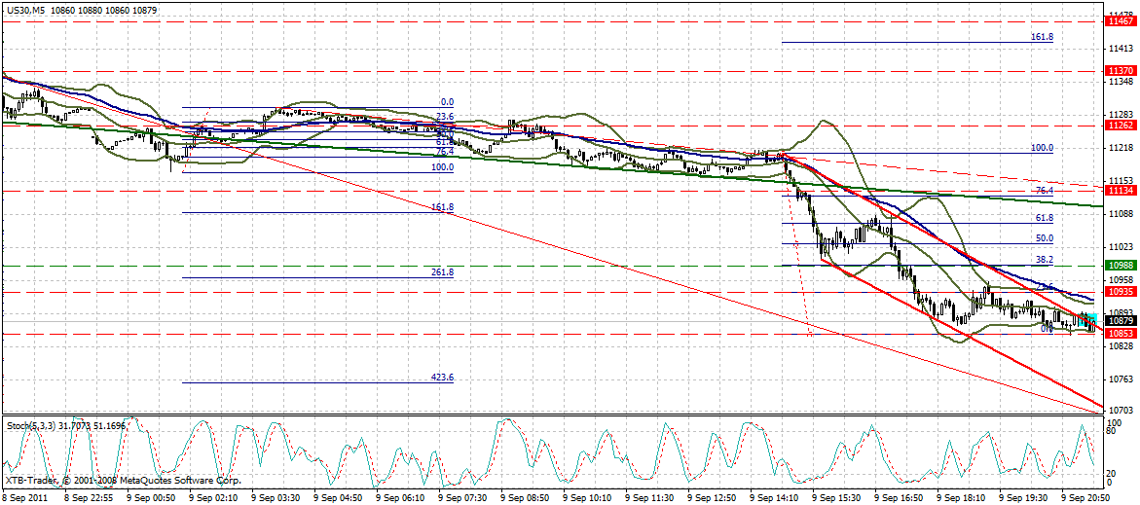Click the 11262 red price tag
1140x505 pixels.
pos(1119,125)
